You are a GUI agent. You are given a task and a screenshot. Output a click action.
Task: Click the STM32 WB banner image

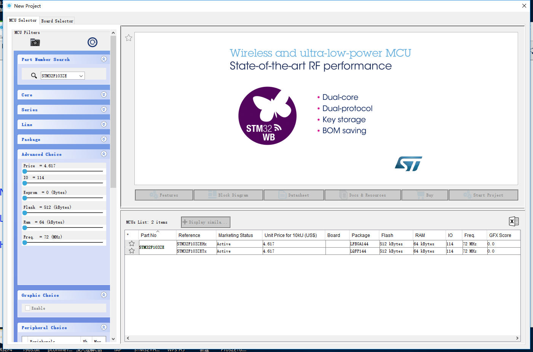[x=326, y=109]
